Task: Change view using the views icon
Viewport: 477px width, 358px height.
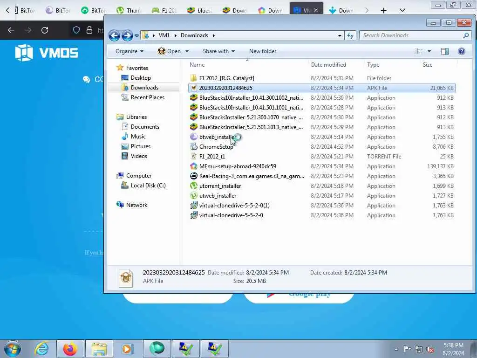Action: pyautogui.click(x=419, y=51)
